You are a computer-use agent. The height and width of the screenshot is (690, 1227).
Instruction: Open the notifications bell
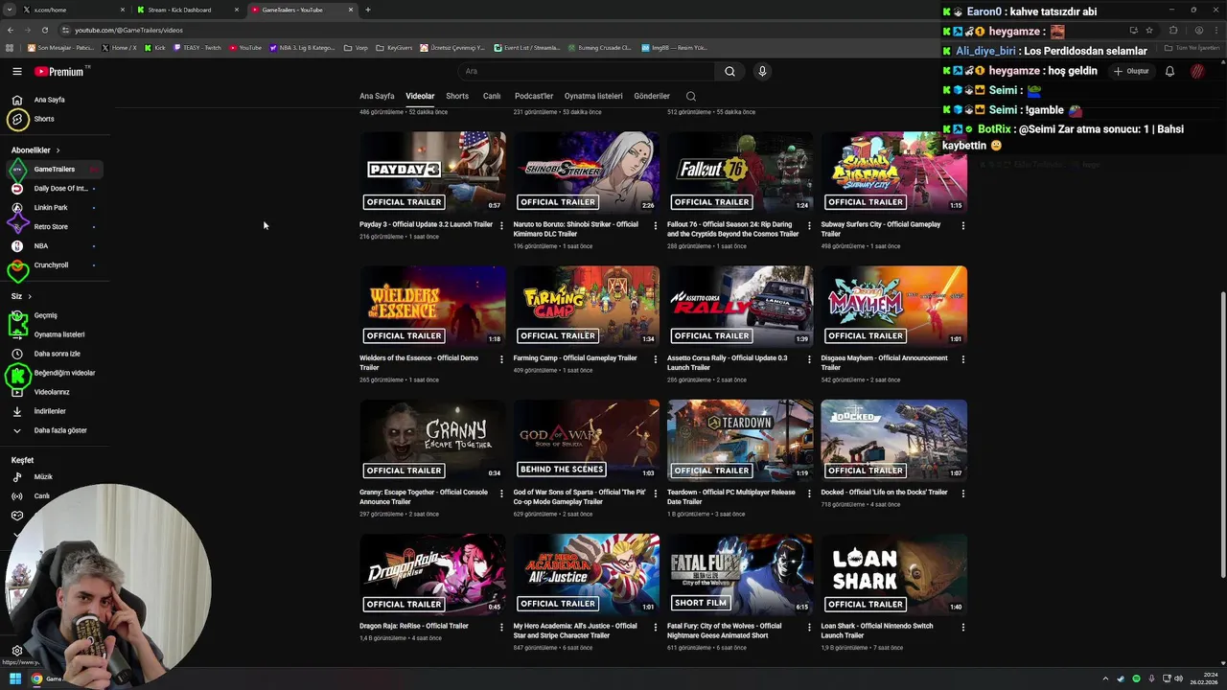(1169, 71)
